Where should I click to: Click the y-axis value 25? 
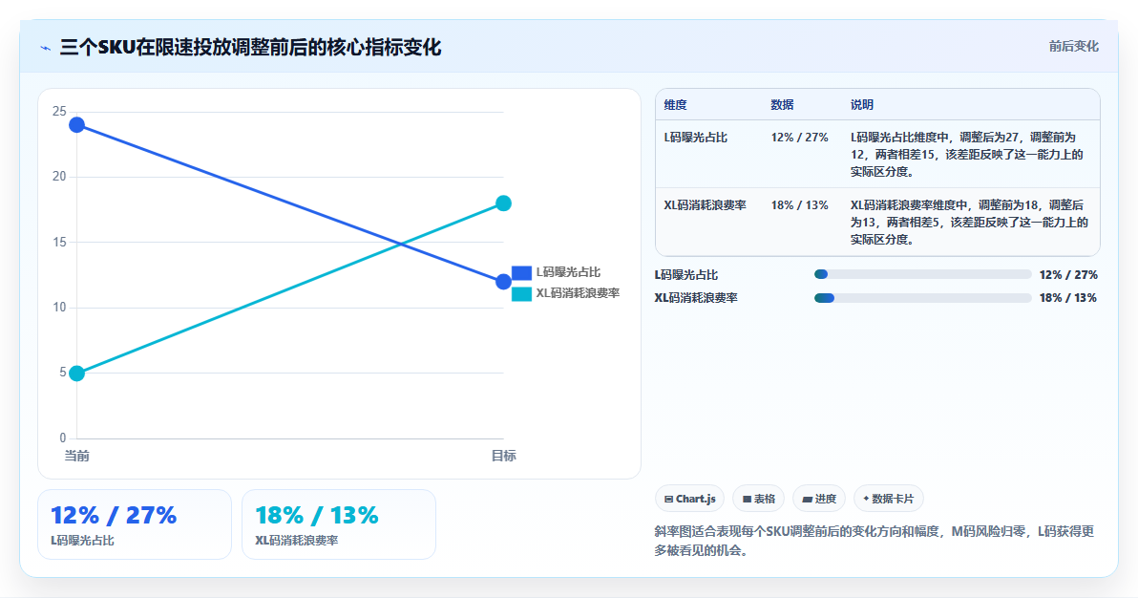59,111
